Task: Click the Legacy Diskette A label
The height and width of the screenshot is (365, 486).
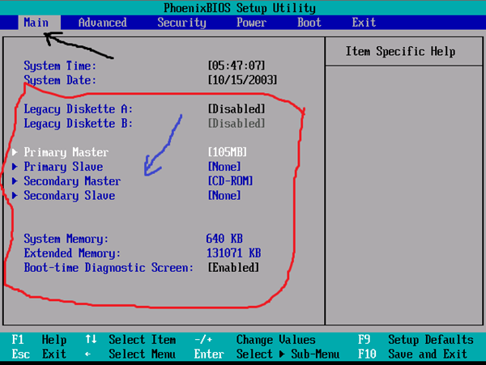Action: coord(79,109)
